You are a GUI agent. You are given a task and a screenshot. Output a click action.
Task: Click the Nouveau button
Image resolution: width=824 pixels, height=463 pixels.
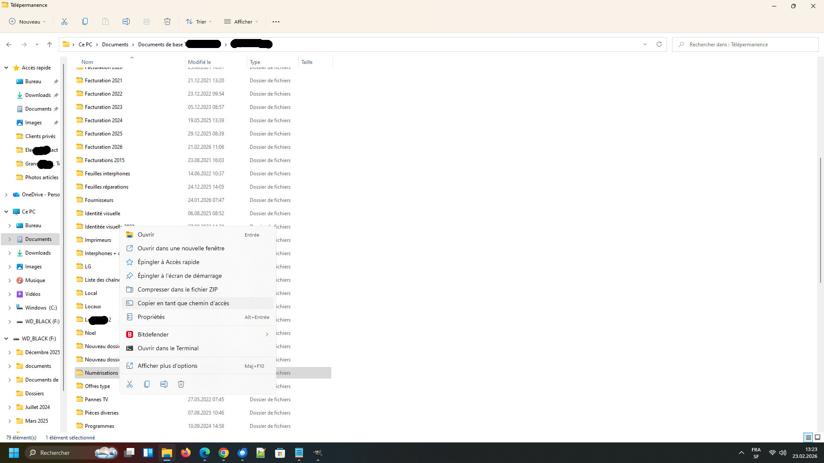click(27, 21)
